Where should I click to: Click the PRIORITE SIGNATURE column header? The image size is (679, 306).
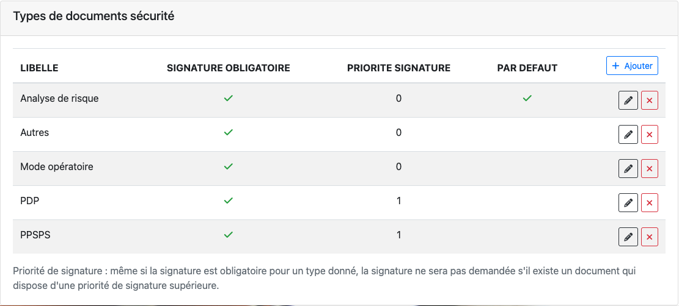click(398, 68)
